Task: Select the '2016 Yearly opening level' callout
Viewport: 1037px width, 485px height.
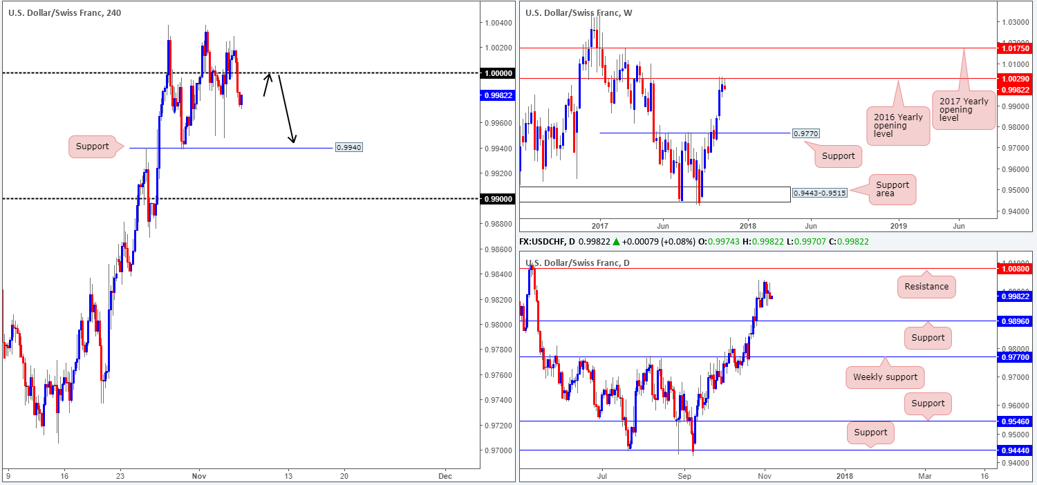Action: pos(899,127)
